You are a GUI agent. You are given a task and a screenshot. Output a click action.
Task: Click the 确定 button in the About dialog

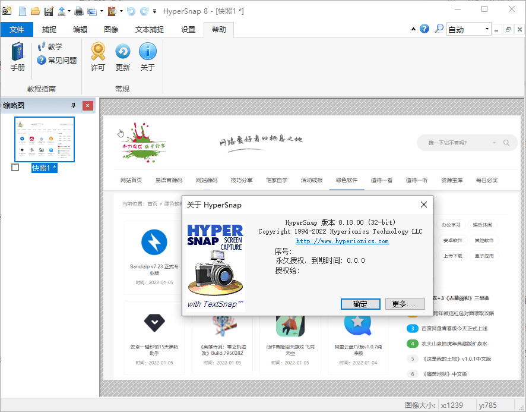click(360, 304)
